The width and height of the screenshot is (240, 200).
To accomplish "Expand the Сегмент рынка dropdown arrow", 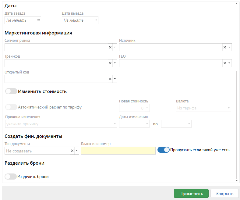I will click(x=115, y=47).
